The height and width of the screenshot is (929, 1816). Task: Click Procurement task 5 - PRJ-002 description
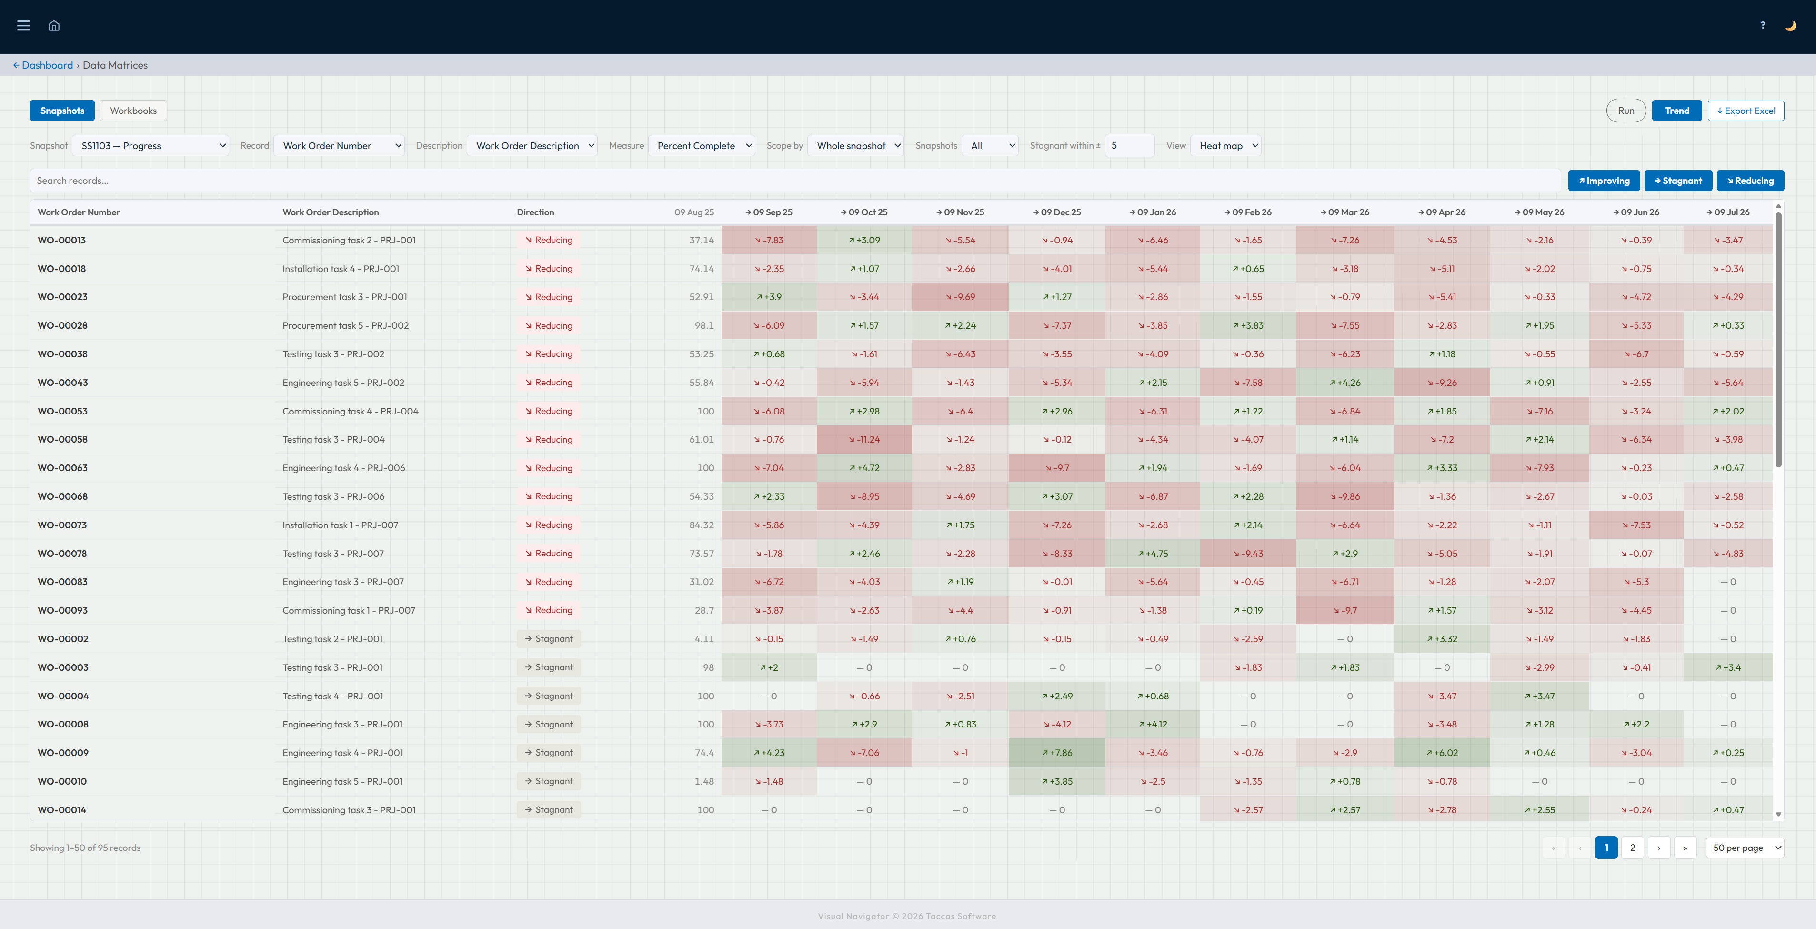pos(345,325)
